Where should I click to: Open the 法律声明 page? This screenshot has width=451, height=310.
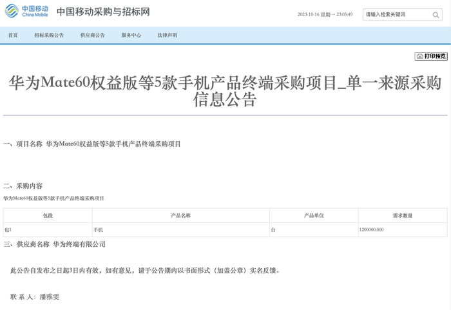pos(167,35)
